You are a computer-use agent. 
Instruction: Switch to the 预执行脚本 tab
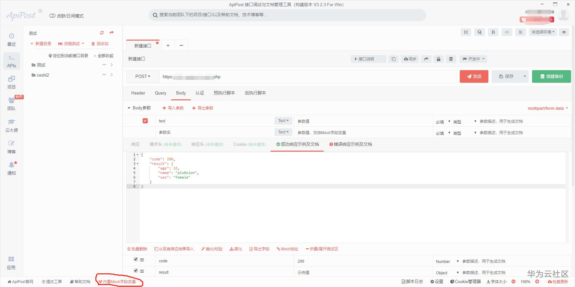(224, 93)
